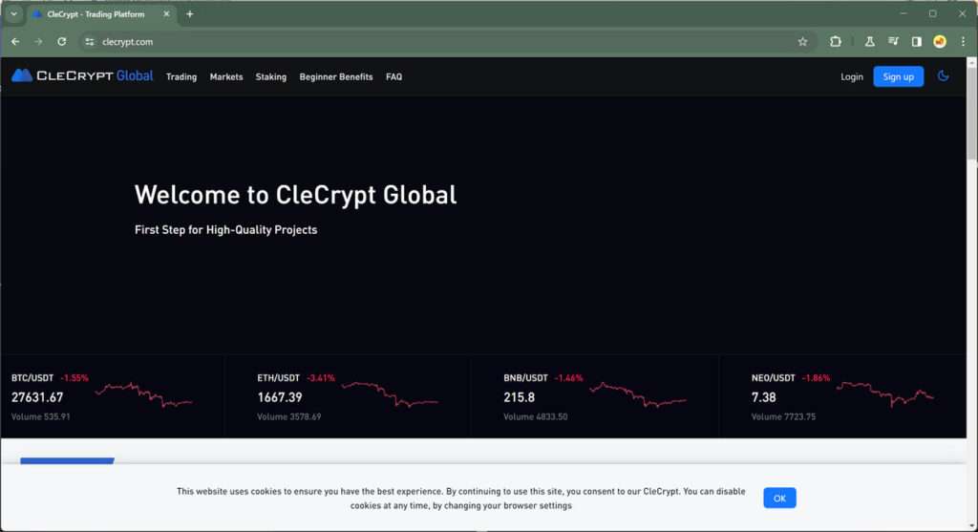978x532 pixels.
Task: View site information icon in address bar
Action: (90, 42)
